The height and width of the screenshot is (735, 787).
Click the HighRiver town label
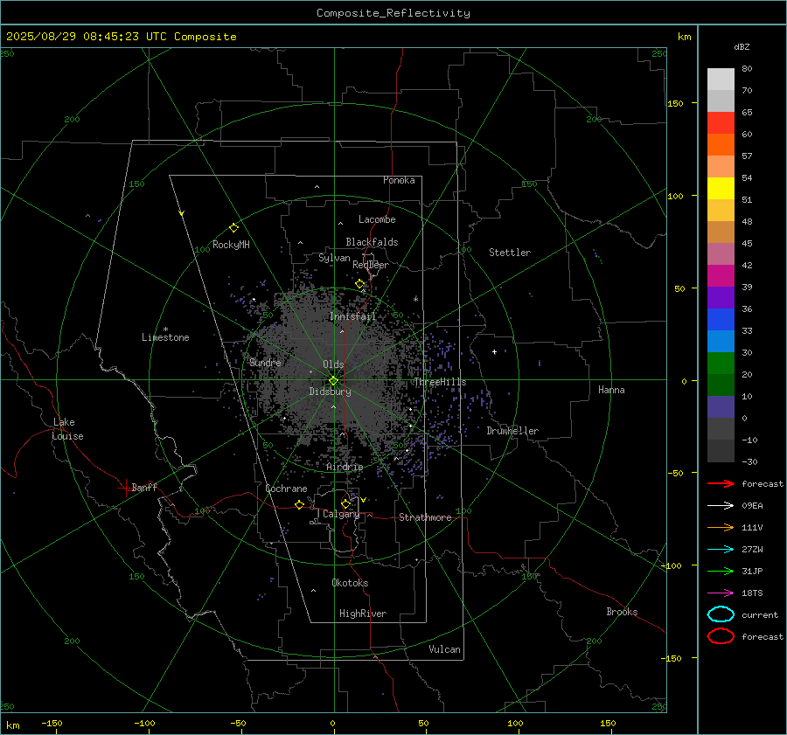363,614
